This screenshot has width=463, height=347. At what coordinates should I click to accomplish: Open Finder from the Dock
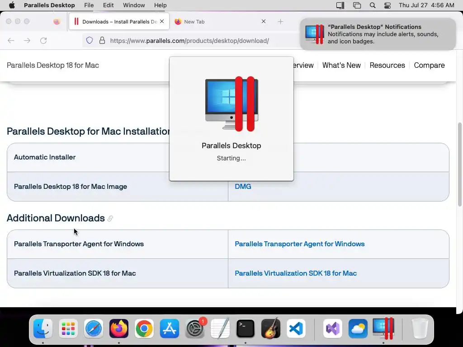pos(43,328)
